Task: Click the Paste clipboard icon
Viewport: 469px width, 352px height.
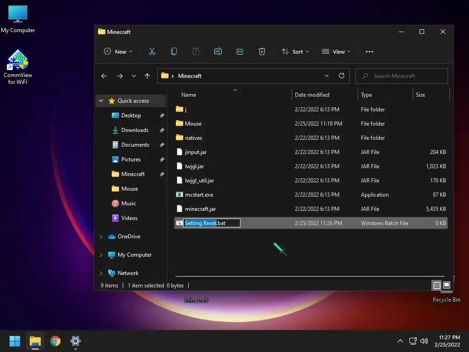Action: click(x=196, y=51)
